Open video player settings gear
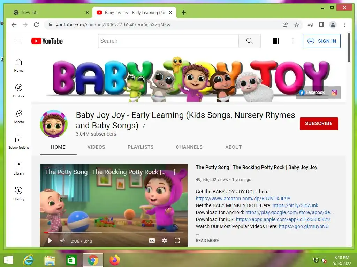The height and width of the screenshot is (267, 357). coord(165,241)
